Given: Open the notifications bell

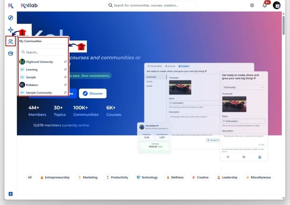Looking at the screenshot, I should (x=265, y=5).
